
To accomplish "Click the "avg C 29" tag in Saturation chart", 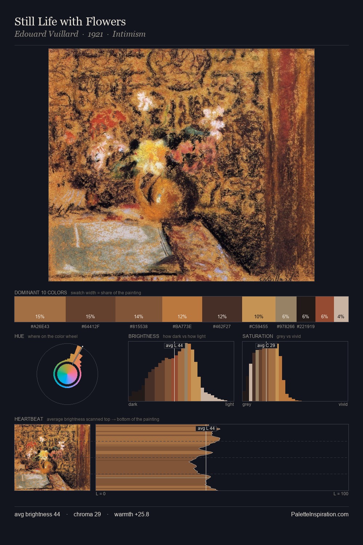I will pyautogui.click(x=266, y=346).
